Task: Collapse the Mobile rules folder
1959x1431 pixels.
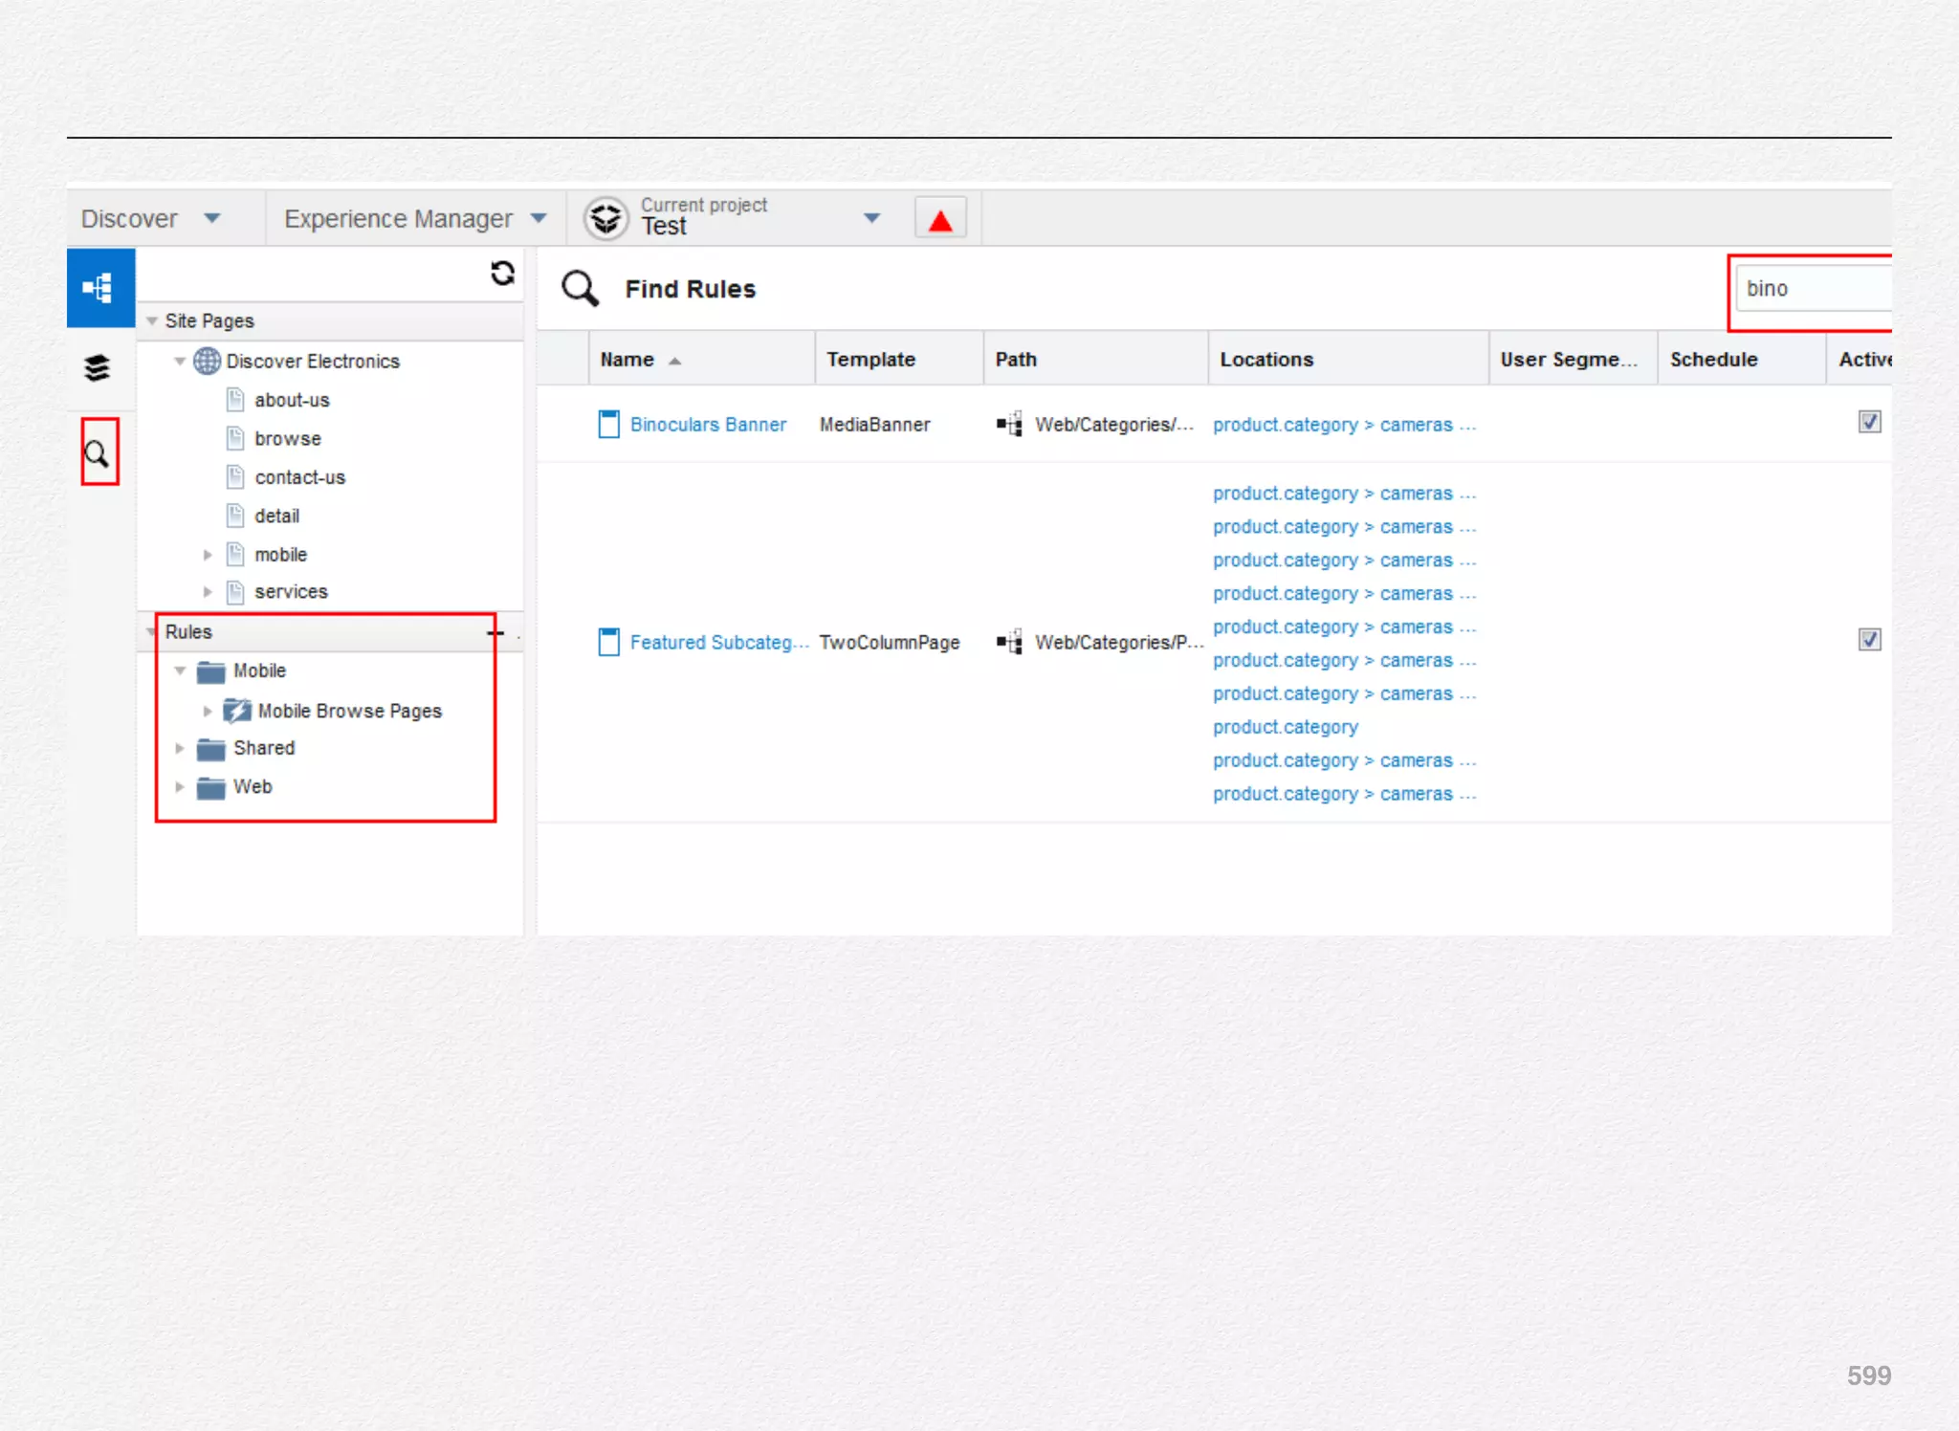Action: 180,671
